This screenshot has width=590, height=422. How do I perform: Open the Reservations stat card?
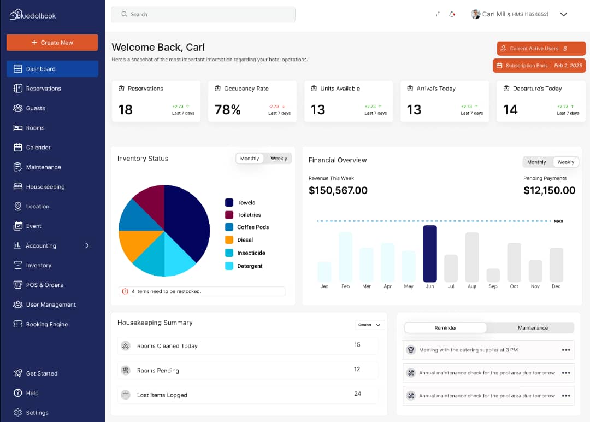click(x=156, y=101)
